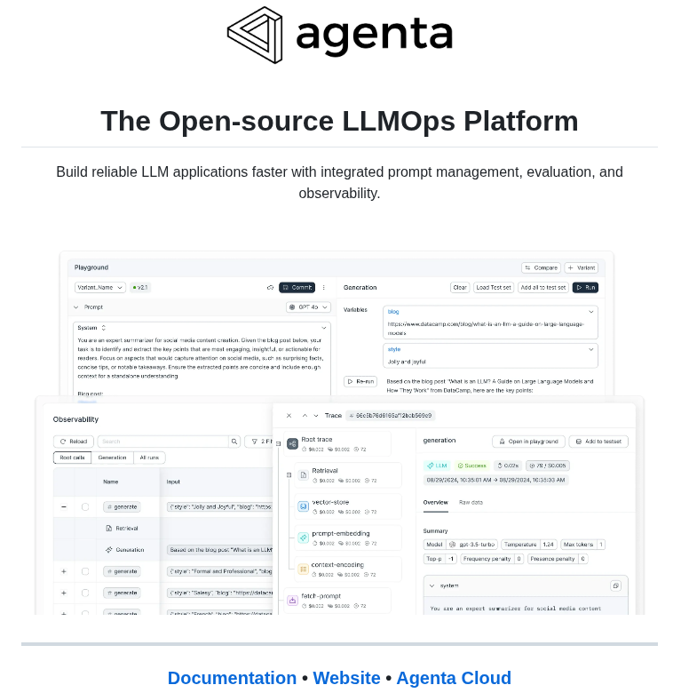
Task: Click the Commit button
Action: tap(297, 288)
